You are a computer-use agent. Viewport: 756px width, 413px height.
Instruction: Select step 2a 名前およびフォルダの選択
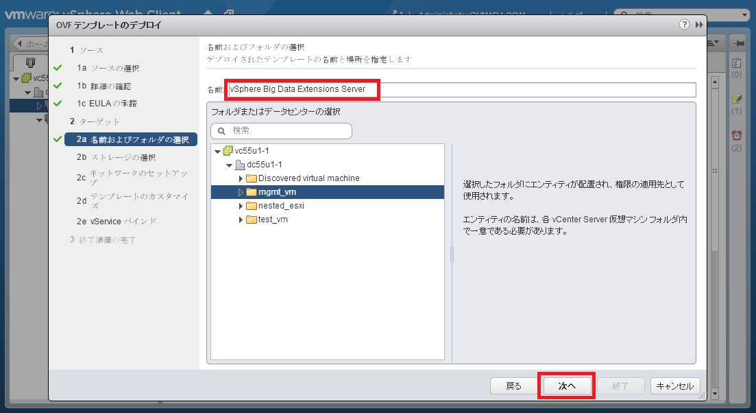click(131, 139)
